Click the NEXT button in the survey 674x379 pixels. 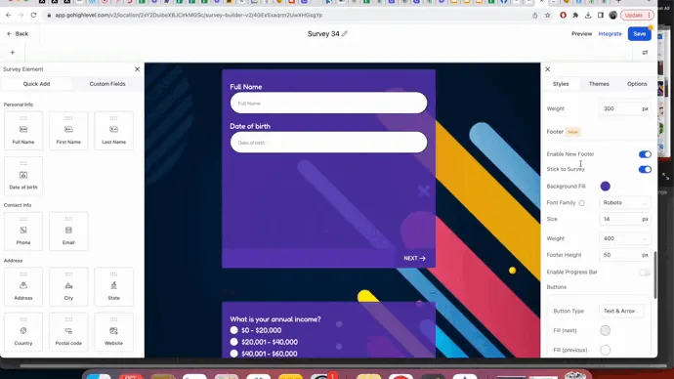point(414,258)
